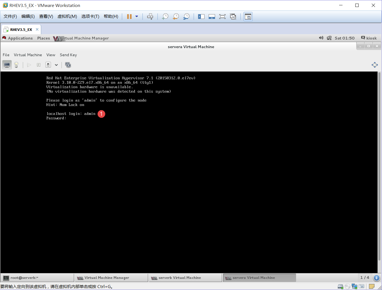The width and height of the screenshot is (382, 290).
Task: Minimize the servera Virtual Machine window
Action: (360, 46)
